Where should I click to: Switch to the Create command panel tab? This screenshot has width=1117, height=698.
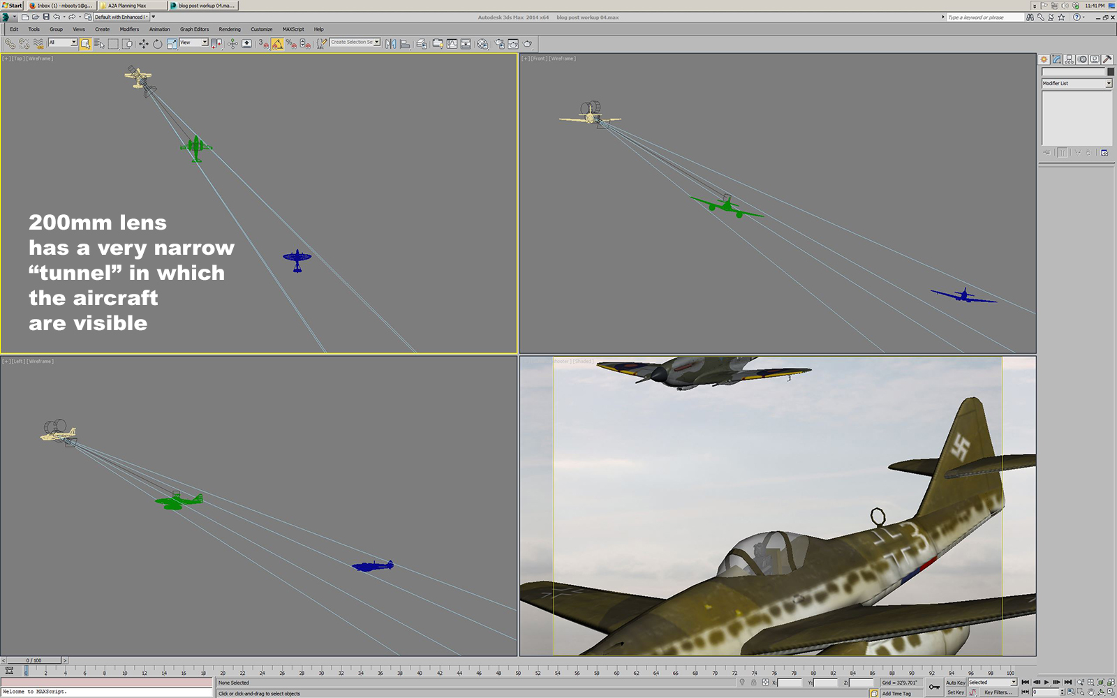[1044, 59]
